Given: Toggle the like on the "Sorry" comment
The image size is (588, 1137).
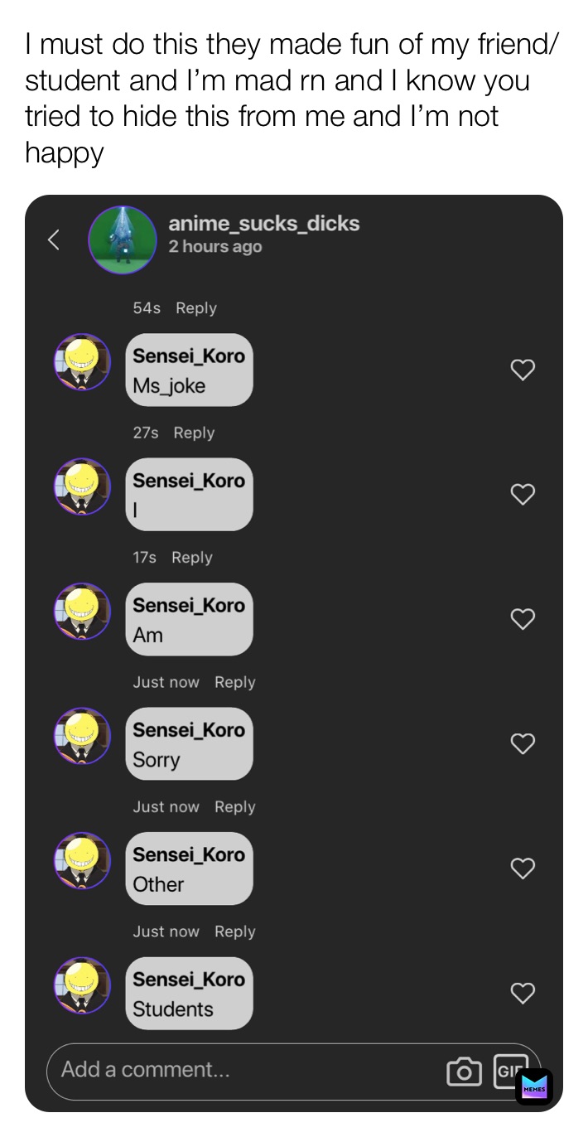Looking at the screenshot, I should pos(523,743).
